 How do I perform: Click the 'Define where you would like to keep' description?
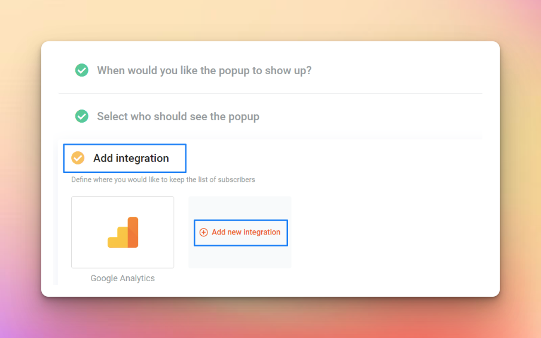tap(163, 179)
